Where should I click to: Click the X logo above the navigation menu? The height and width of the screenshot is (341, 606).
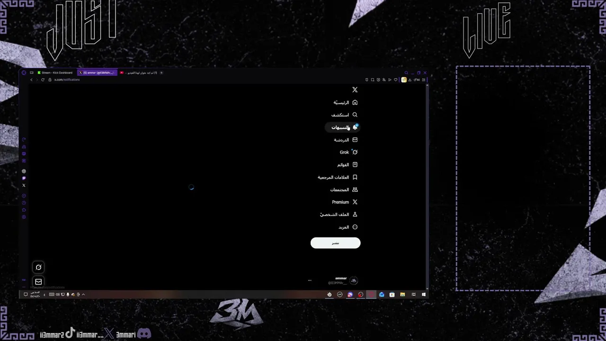pyautogui.click(x=355, y=90)
